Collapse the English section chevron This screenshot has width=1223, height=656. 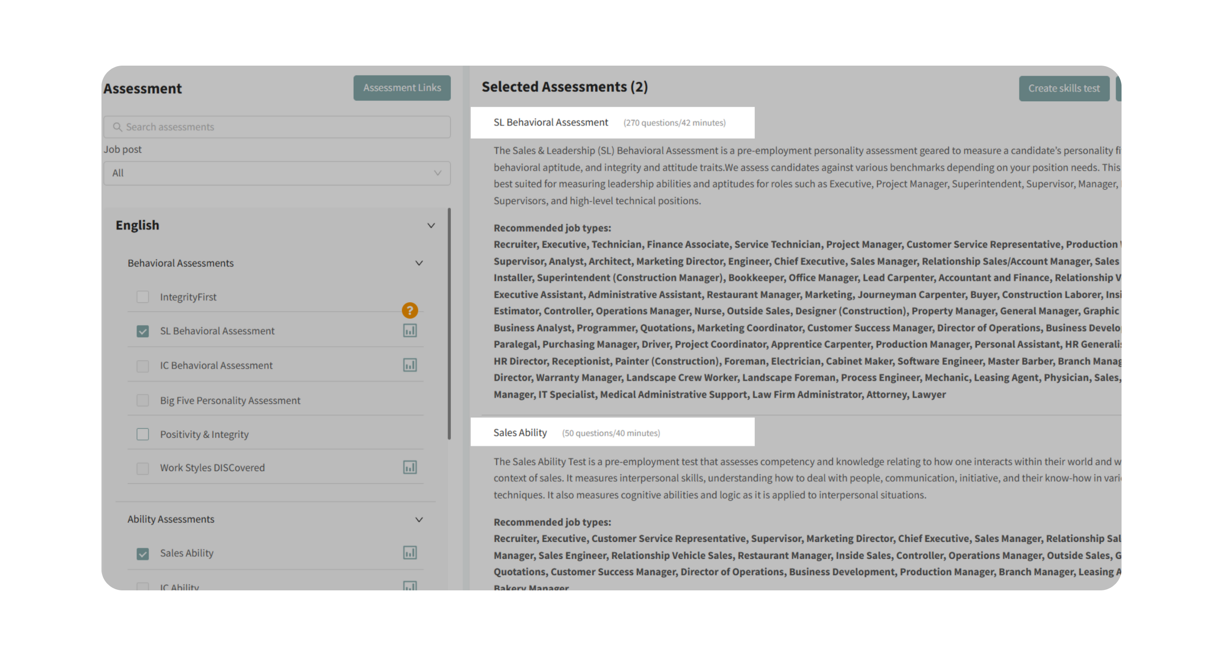[430, 225]
